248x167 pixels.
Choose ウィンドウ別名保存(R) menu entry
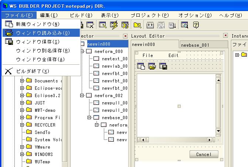click(x=41, y=50)
